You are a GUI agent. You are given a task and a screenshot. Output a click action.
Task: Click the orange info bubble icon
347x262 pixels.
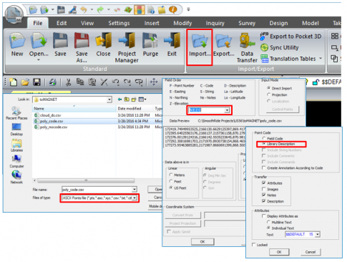click(x=173, y=10)
